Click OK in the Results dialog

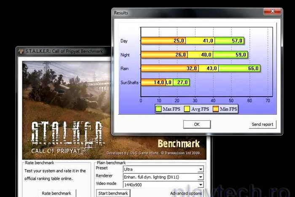(x=197, y=124)
